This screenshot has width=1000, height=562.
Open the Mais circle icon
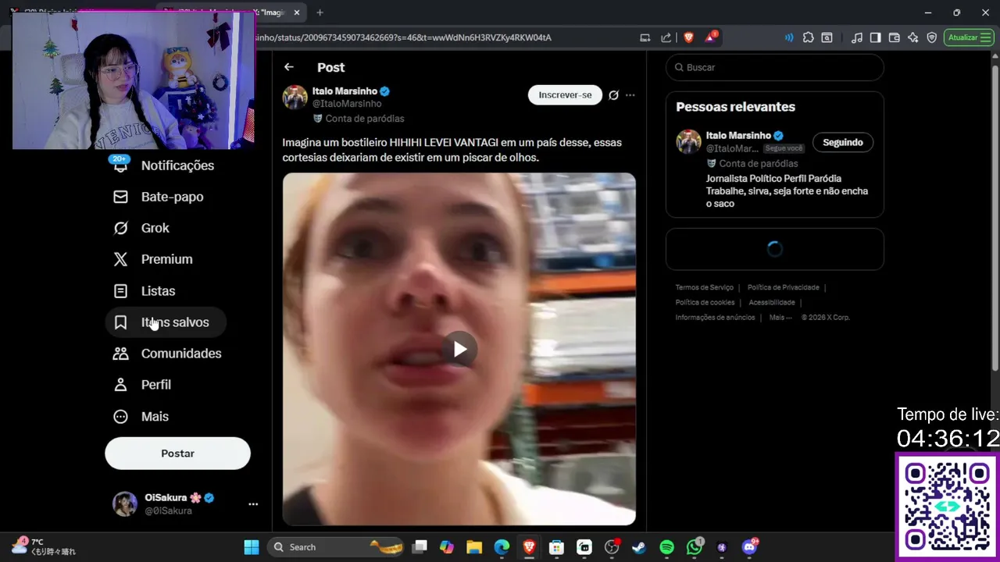[120, 417]
